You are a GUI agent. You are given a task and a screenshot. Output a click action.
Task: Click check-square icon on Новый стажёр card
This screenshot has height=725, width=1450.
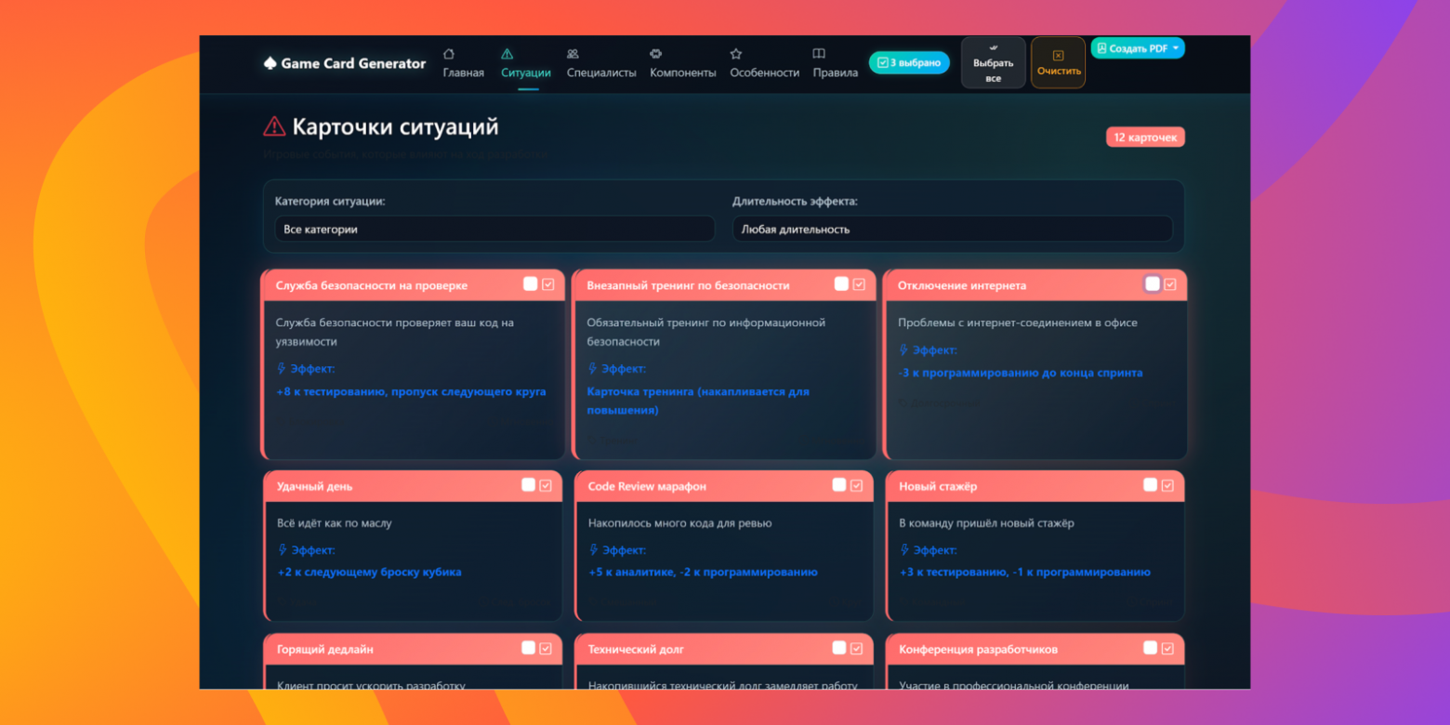1167,485
